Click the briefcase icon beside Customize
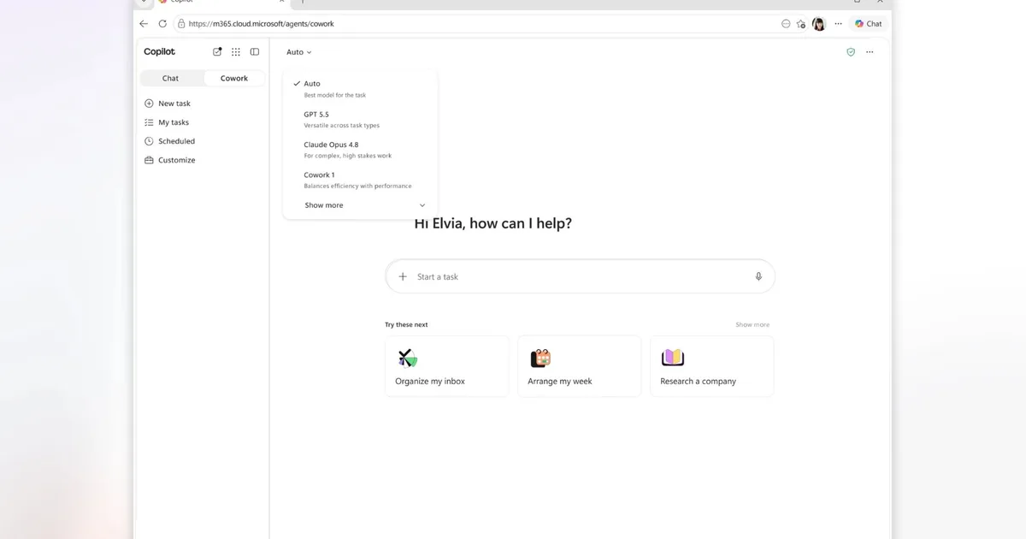This screenshot has height=539, width=1026. pos(149,160)
